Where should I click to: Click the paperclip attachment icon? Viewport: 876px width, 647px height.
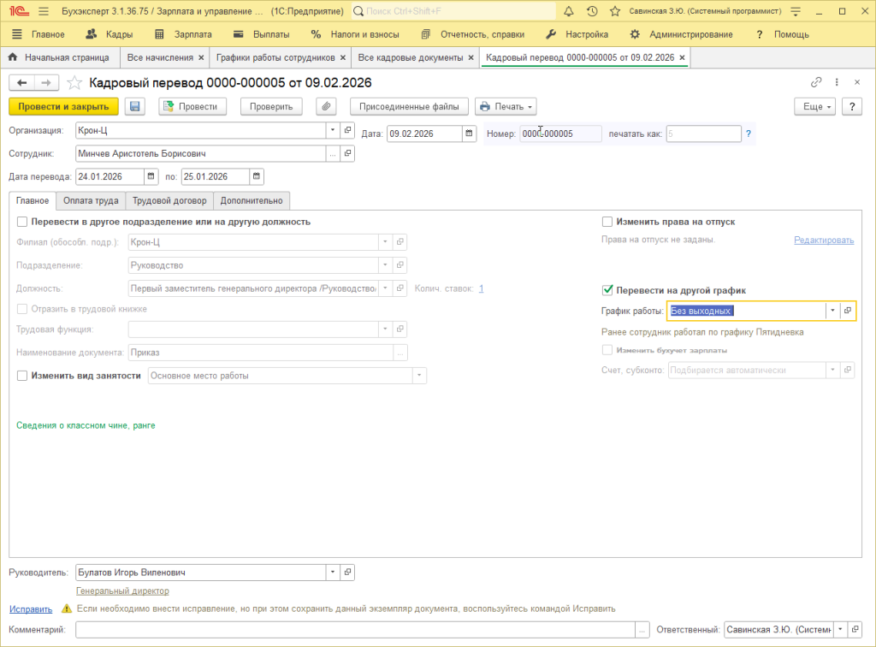click(x=326, y=107)
